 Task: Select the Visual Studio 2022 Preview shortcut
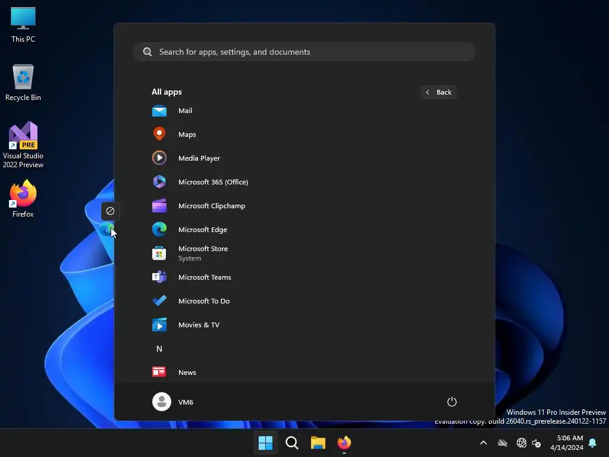[23, 145]
